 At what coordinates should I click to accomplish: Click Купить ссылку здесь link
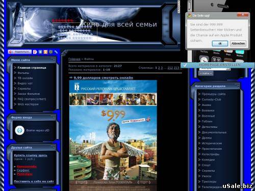31,155
